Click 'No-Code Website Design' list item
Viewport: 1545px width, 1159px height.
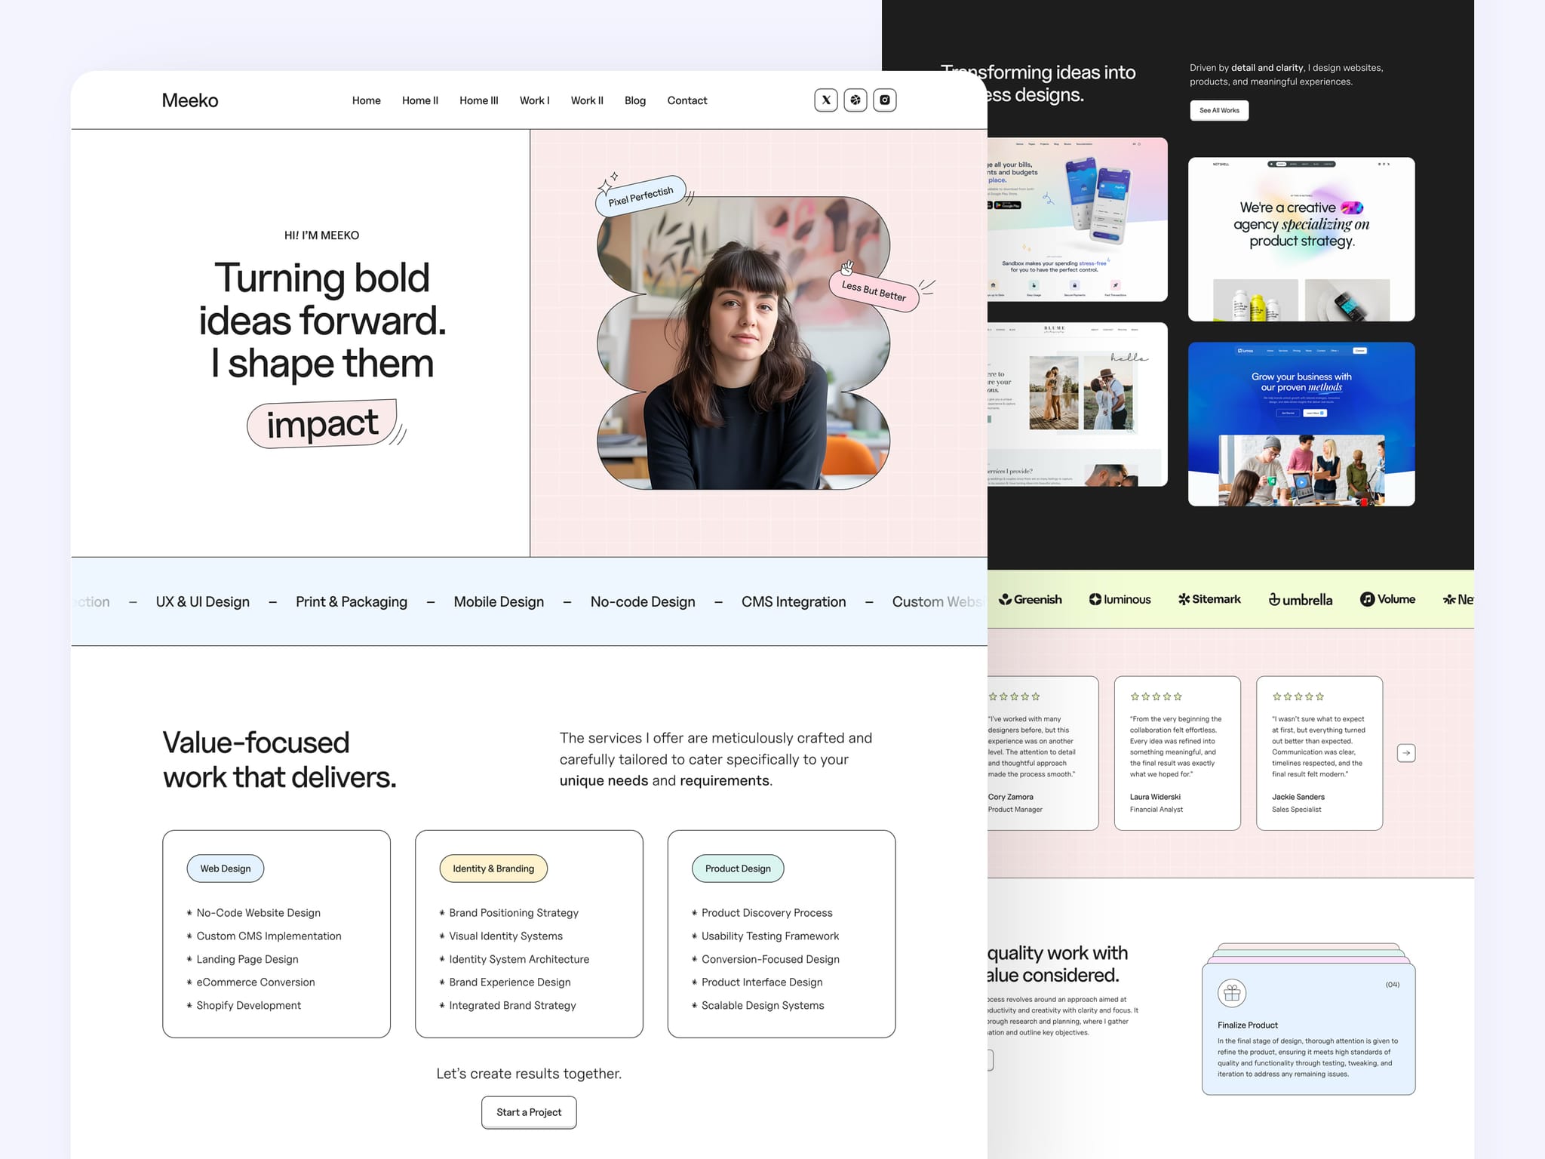(x=259, y=913)
